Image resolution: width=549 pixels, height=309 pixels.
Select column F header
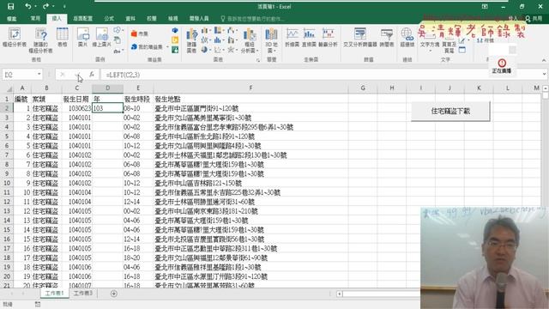coord(250,88)
